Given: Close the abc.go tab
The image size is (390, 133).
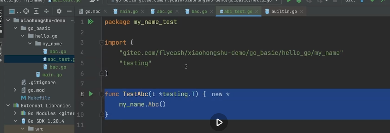Looking at the screenshot, I should coord(177,12).
